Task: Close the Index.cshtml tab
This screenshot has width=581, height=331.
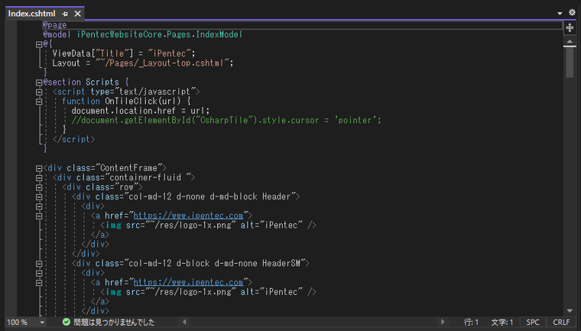Action: point(77,14)
